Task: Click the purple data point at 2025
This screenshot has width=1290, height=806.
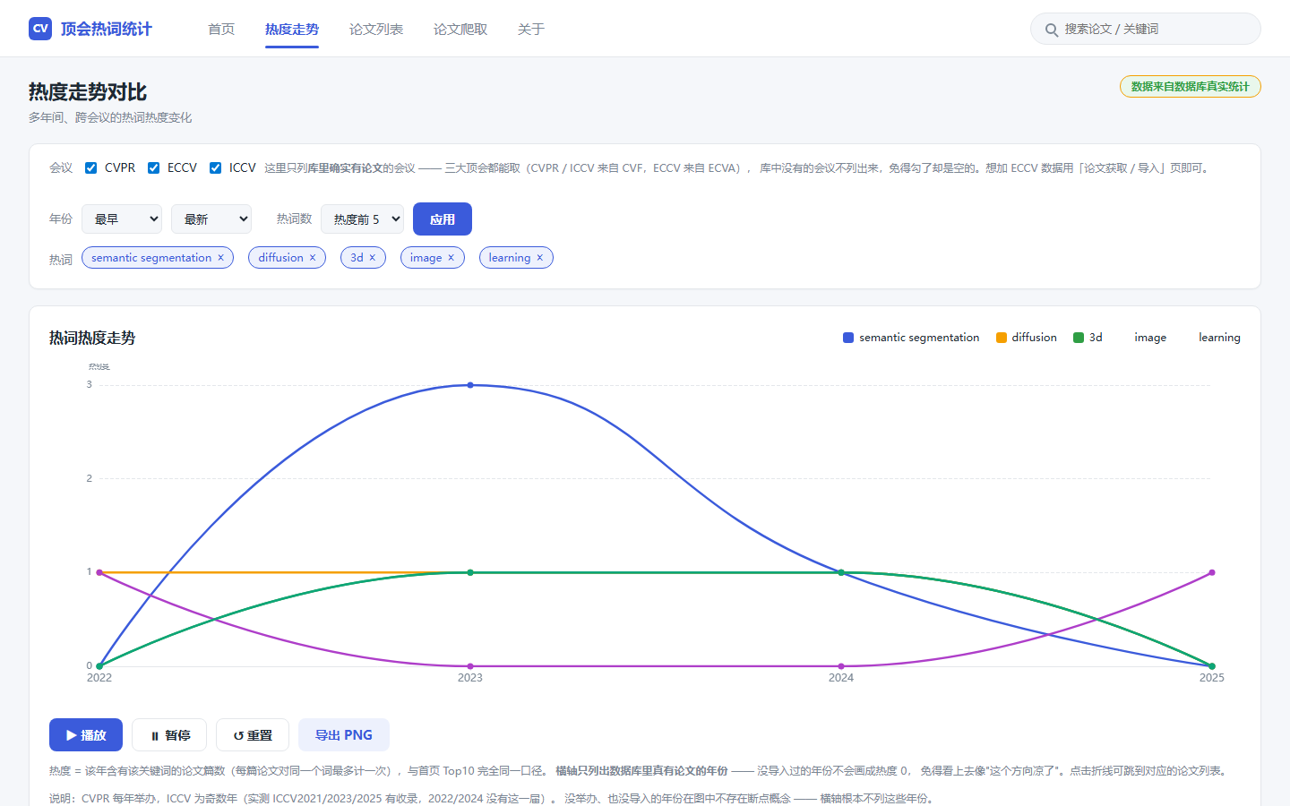Action: pos(1212,572)
